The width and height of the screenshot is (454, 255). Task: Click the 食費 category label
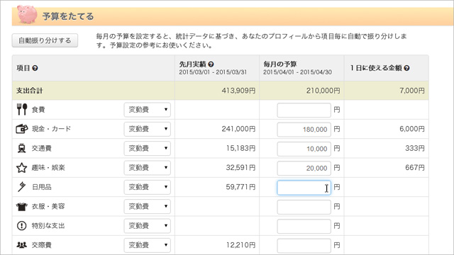[38, 110]
